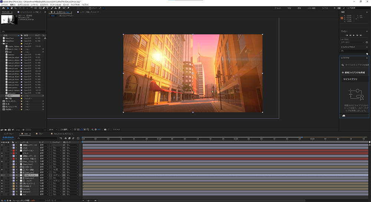Expand layer 12 properties arrow

[x=11, y=175]
